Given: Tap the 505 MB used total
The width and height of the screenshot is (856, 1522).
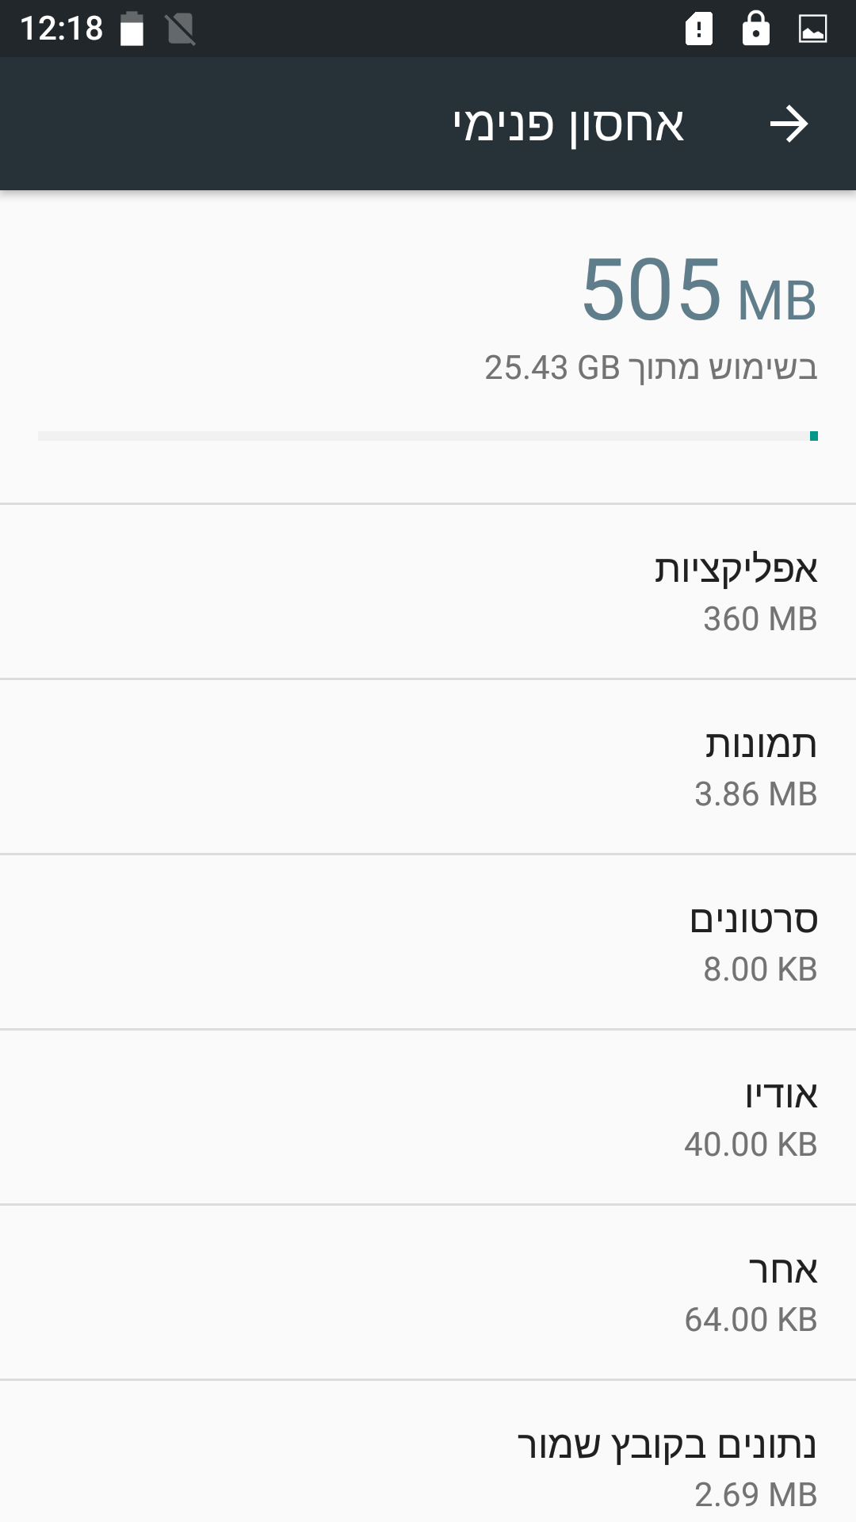Looking at the screenshot, I should pyautogui.click(x=699, y=290).
